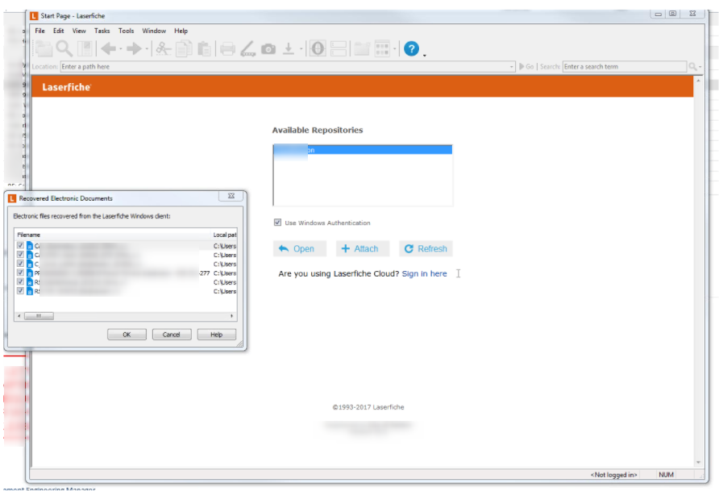Click the Go button beside Location

tap(526, 67)
